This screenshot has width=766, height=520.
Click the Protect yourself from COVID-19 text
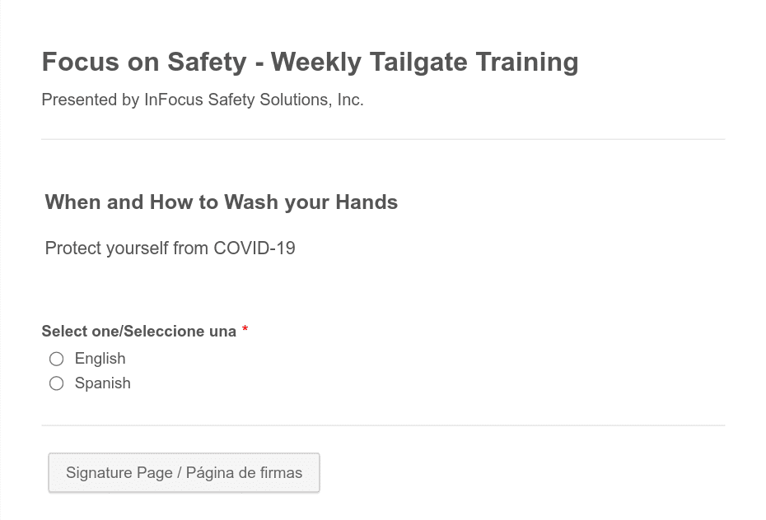click(x=170, y=248)
